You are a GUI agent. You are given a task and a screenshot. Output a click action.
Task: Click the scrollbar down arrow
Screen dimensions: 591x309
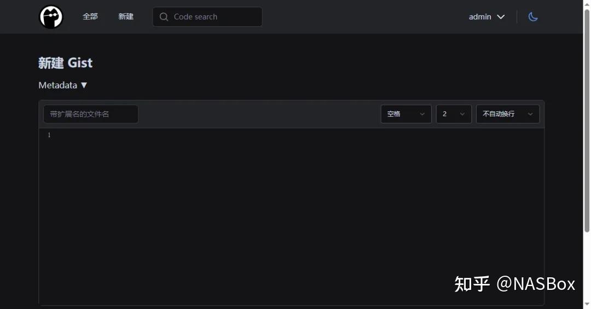[587, 305]
